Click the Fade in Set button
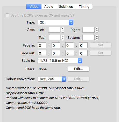Viewport: 119px width, 122px height. tap(101, 45)
